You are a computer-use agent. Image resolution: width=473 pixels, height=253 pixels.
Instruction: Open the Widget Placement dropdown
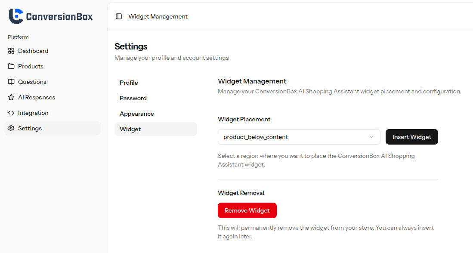coord(299,137)
